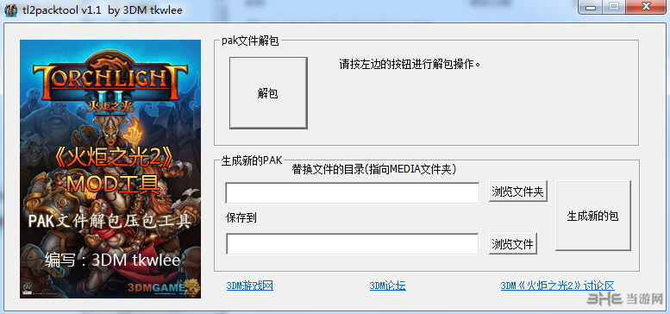Click the 生成新的包 button
The height and width of the screenshot is (314, 670).
(x=592, y=216)
